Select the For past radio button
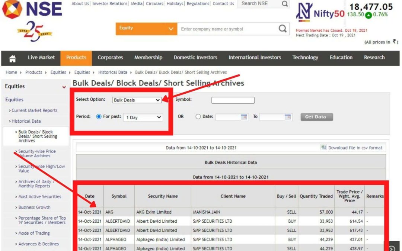Image resolution: width=402 pixels, height=251 pixels. (x=99, y=116)
